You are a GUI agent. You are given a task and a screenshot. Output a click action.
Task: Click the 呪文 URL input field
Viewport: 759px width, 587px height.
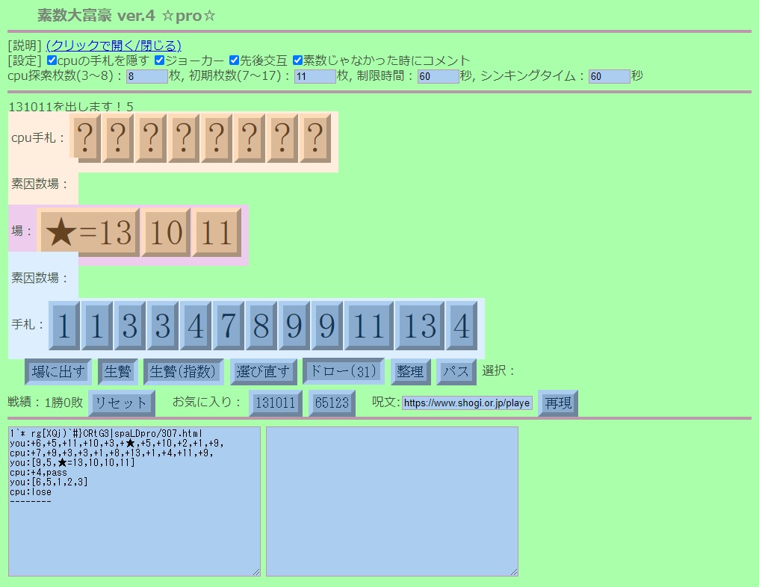tap(467, 403)
